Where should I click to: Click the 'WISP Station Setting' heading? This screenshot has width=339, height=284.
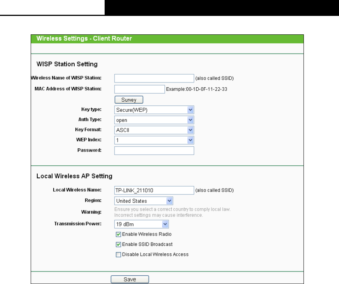click(x=67, y=64)
